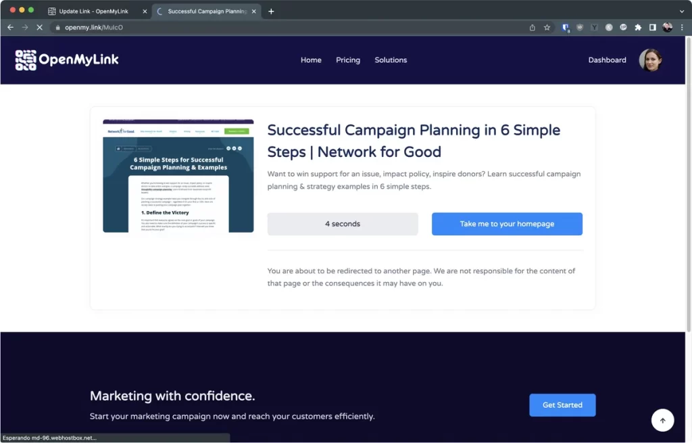
Task: Click the page vertical scrollbar
Action: tap(689, 185)
